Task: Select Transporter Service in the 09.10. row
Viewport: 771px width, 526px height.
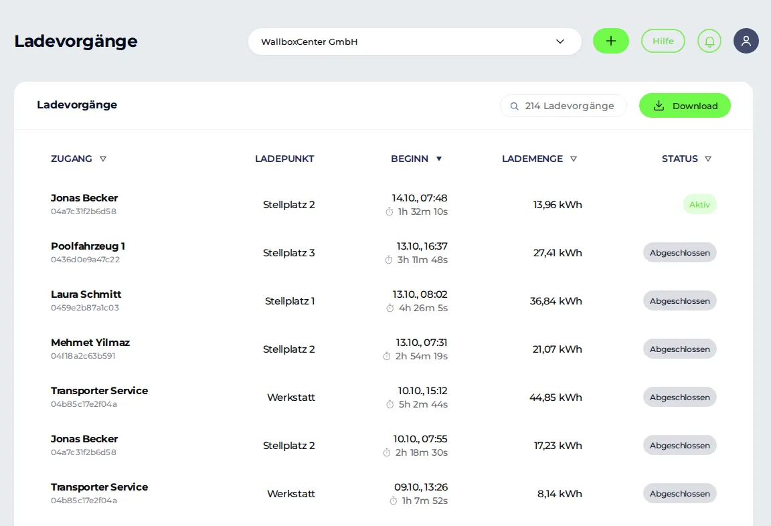Action: pos(99,487)
